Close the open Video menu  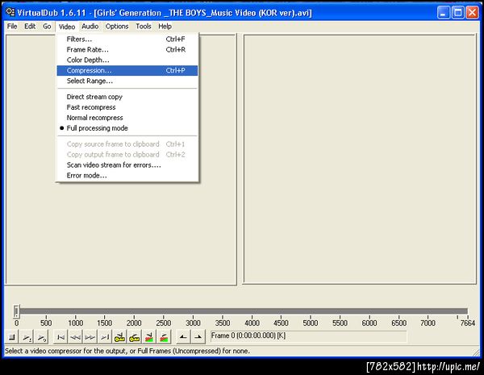click(x=67, y=27)
